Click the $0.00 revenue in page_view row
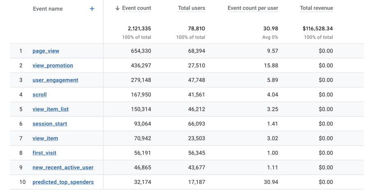The image size is (375, 191). point(326,51)
